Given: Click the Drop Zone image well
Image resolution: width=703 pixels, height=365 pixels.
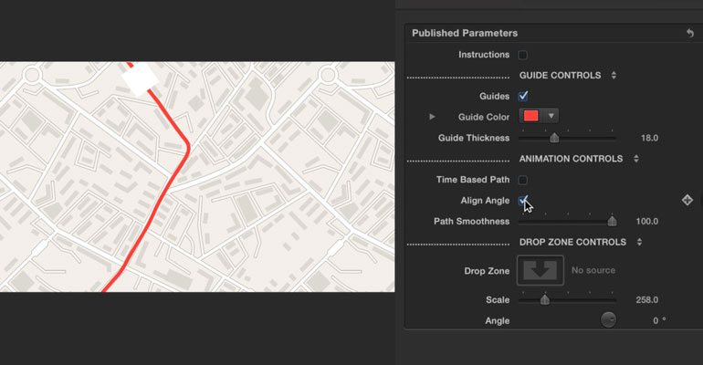Looking at the screenshot, I should [540, 270].
